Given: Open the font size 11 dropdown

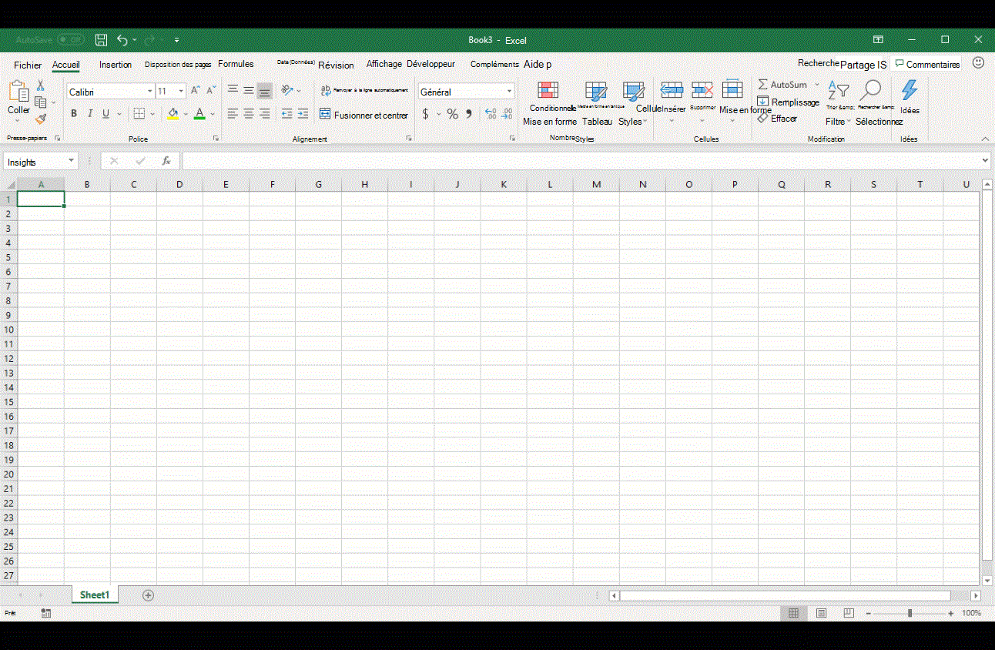Looking at the screenshot, I should [x=182, y=91].
